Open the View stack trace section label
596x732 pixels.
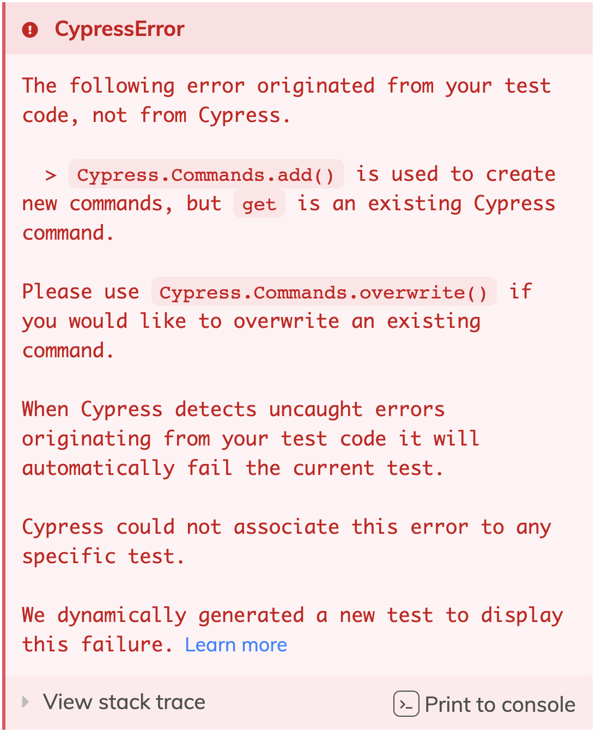(124, 702)
